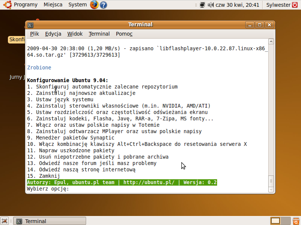The image size is (301, 225).
Task: Click the libflashplayer download log line
Action: tap(147, 52)
